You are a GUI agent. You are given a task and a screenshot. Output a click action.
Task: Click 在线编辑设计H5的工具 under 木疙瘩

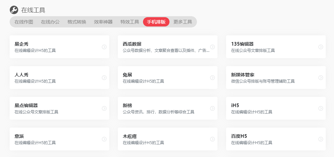(143, 142)
